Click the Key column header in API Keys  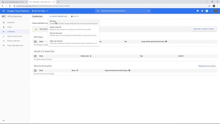click(x=126, y=42)
